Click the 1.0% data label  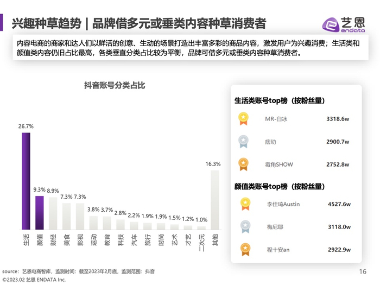(x=201, y=220)
